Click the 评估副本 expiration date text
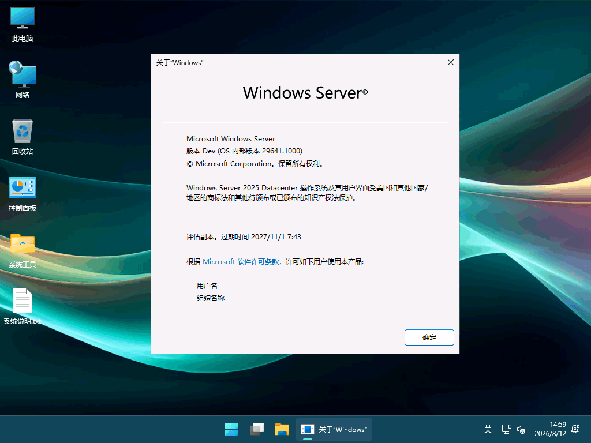 click(244, 237)
